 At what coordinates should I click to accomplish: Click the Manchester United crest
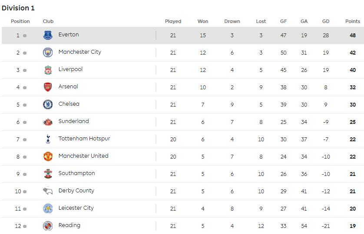48,156
